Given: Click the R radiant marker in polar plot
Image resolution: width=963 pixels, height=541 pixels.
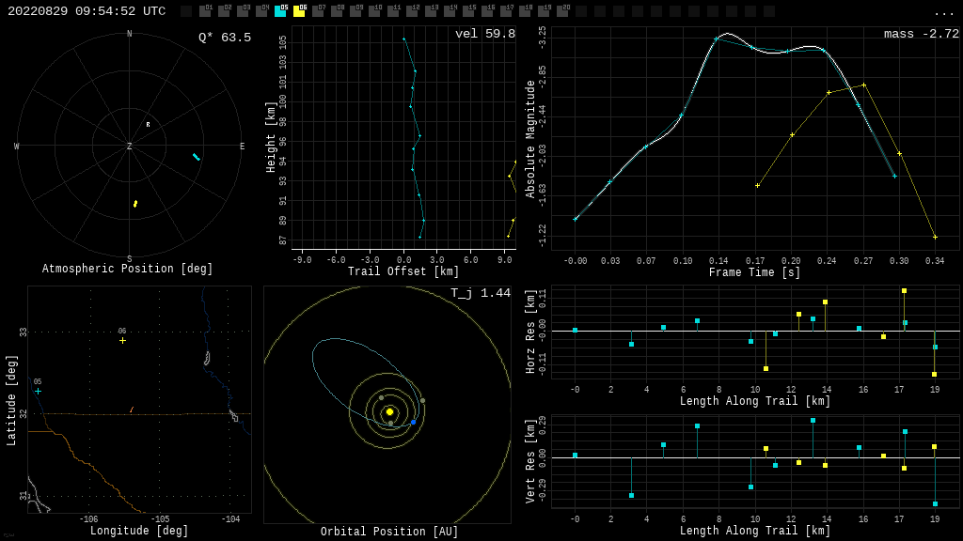Looking at the screenshot, I should (148, 125).
